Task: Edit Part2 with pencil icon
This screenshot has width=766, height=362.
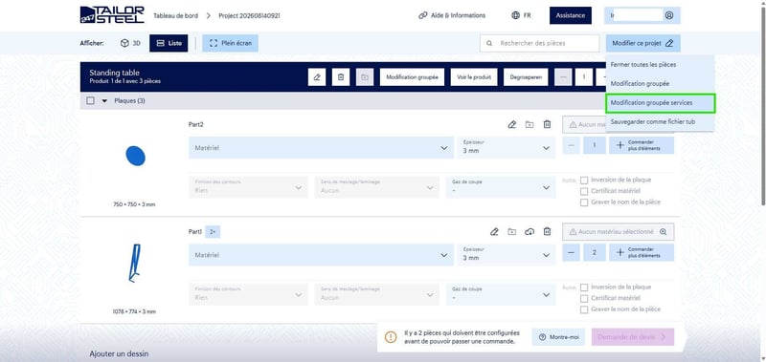Action: pos(512,125)
